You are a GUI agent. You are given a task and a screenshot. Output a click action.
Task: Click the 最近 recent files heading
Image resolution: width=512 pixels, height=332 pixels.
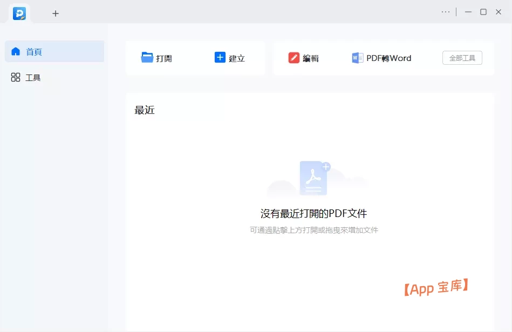tap(144, 110)
